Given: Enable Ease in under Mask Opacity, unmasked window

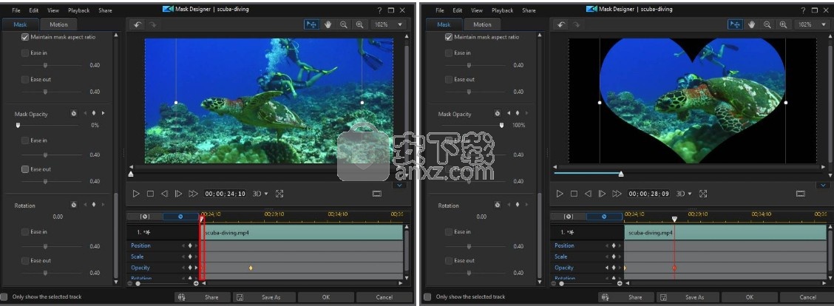Looking at the screenshot, I should coord(25,140).
